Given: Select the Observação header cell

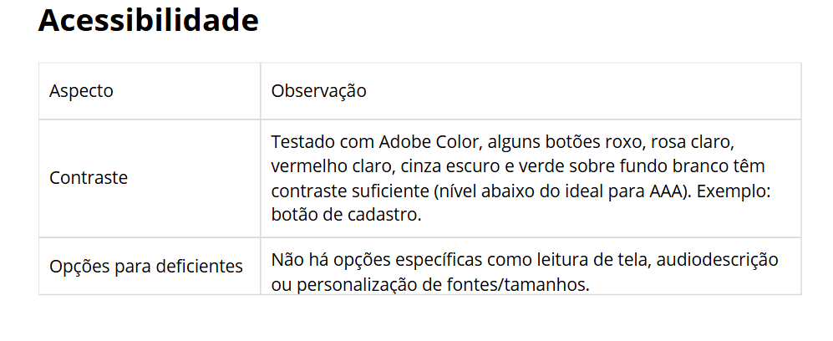Looking at the screenshot, I should pos(531,91).
